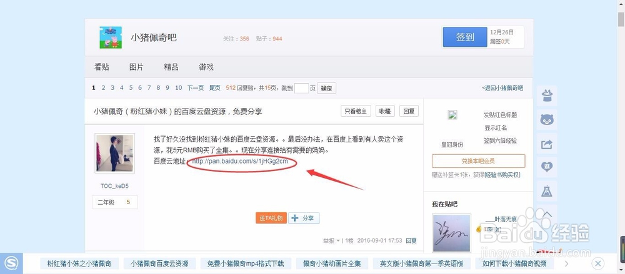Click the 下一页 next page link
This screenshot has width=625, height=274.
[x=196, y=88]
